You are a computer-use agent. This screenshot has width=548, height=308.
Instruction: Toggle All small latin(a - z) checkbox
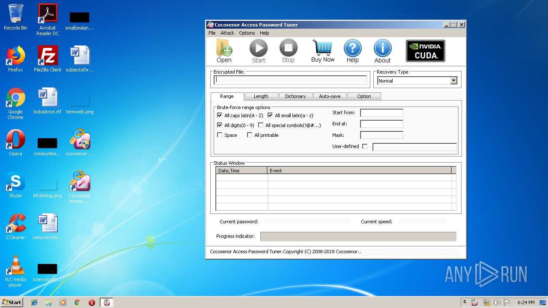pyautogui.click(x=271, y=115)
